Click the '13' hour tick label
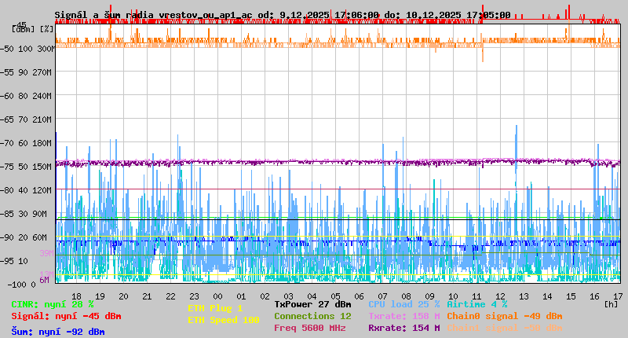Screen dimensions: 628x338 pyautogui.click(x=524, y=296)
